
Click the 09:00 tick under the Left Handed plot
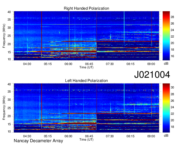(x=151, y=136)
